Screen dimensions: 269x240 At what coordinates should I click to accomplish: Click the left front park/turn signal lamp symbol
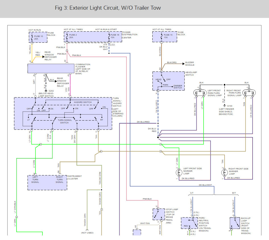coord(200,93)
